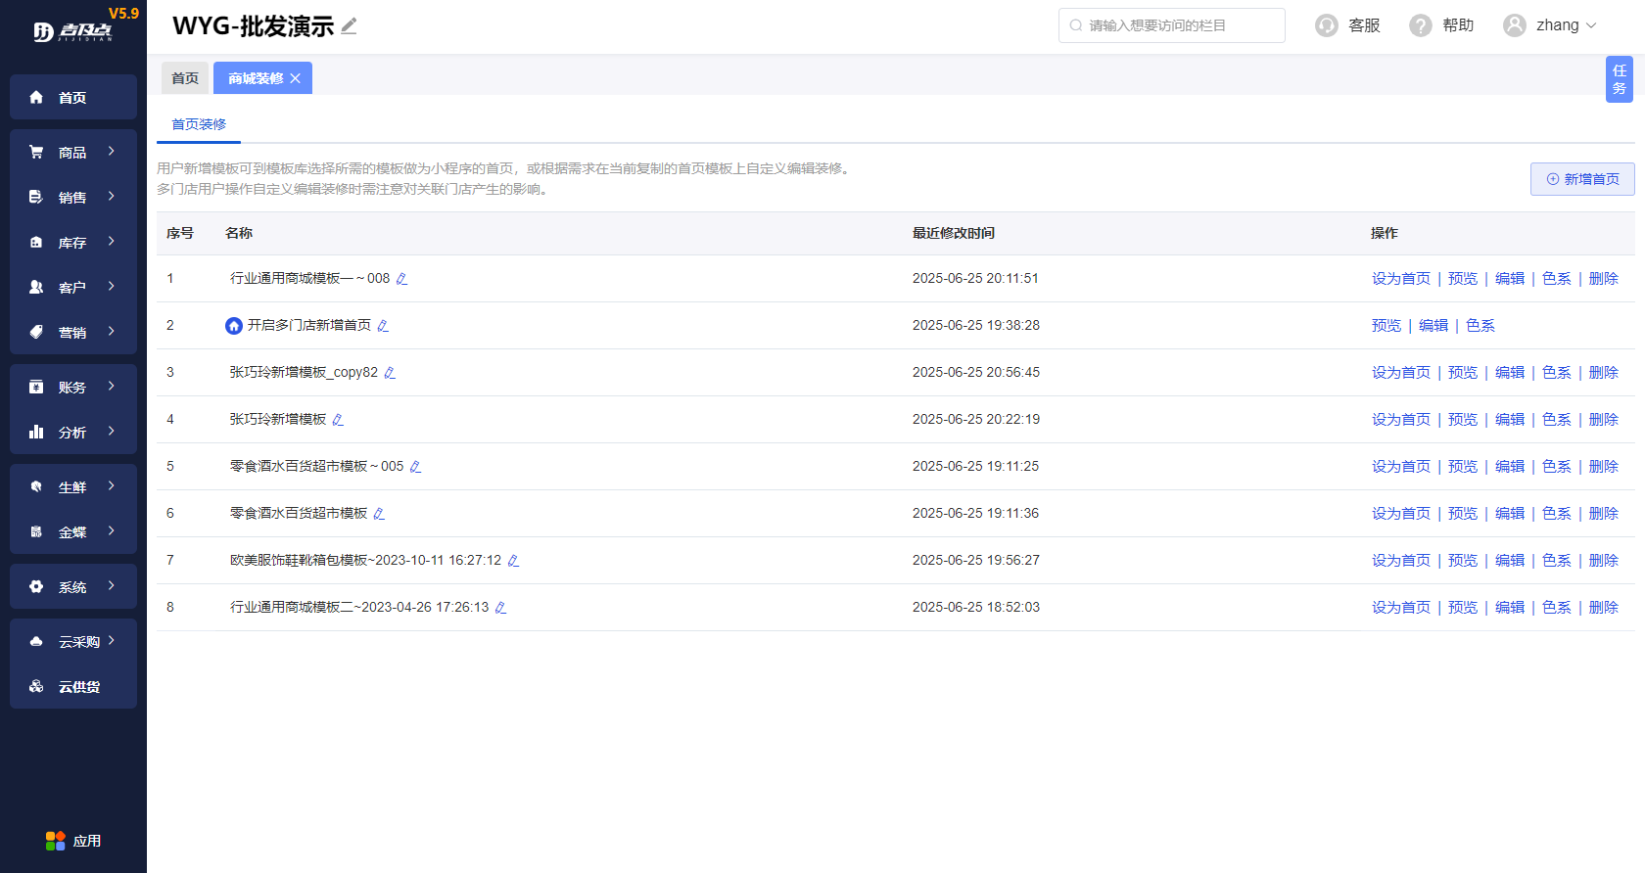Switch to the 首页 tab
This screenshot has height=873, width=1645.
point(185,78)
